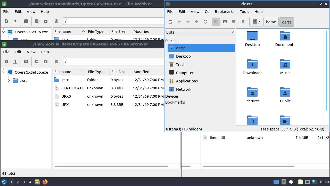Click File Size column header in /tmp archiver

click(x=121, y=72)
